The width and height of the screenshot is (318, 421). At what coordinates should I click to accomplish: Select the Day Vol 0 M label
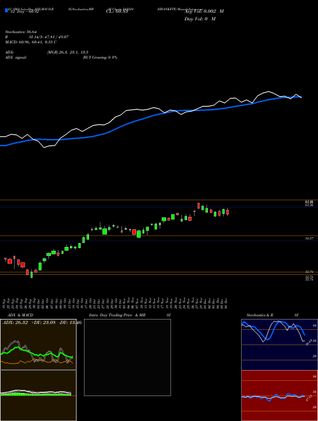pos(200,18)
